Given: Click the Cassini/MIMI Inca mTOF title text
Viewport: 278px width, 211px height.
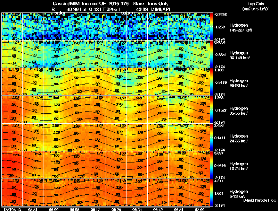Looking at the screenshot, I should (79, 3).
